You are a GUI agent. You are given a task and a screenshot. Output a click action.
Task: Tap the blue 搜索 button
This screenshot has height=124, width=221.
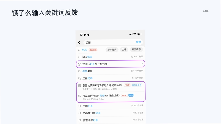(x=138, y=42)
